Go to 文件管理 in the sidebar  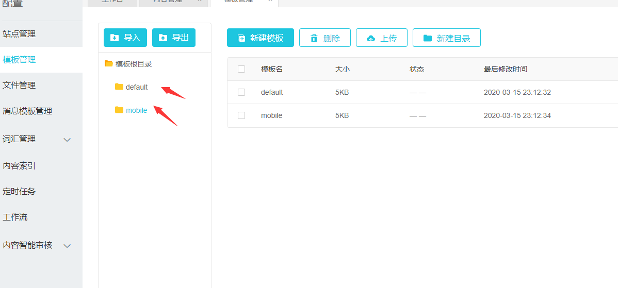(20, 86)
